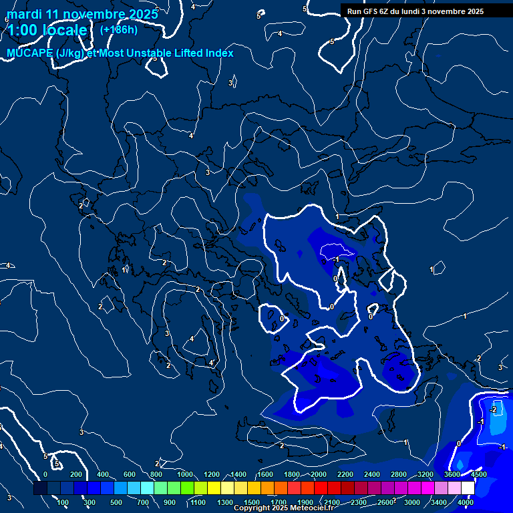Image resolution: width=513 pixels, height=513 pixels.
Task: Click the '-2' contour label in light-blue area
Action: click(494, 409)
